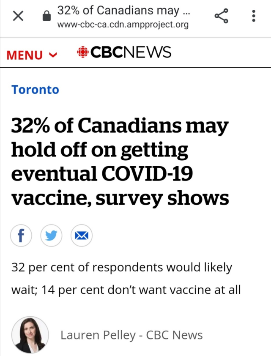Click the CBC gem logo

click(x=82, y=52)
